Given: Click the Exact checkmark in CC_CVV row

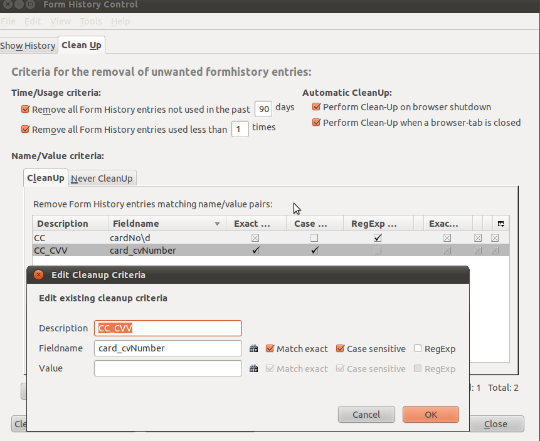Looking at the screenshot, I should 255,251.
